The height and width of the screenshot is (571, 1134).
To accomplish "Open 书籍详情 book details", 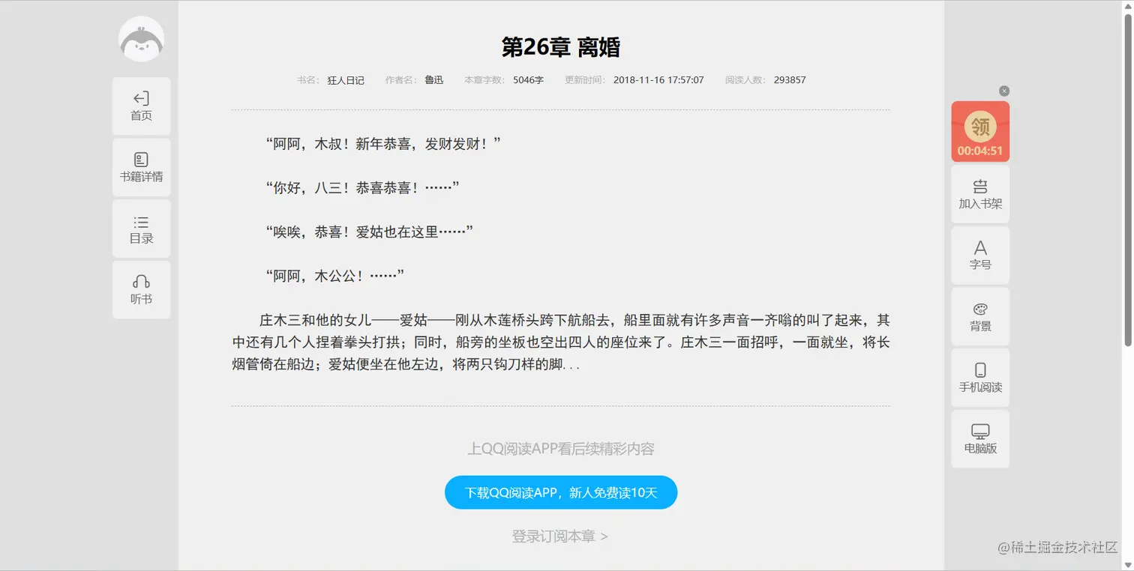I will click(141, 168).
